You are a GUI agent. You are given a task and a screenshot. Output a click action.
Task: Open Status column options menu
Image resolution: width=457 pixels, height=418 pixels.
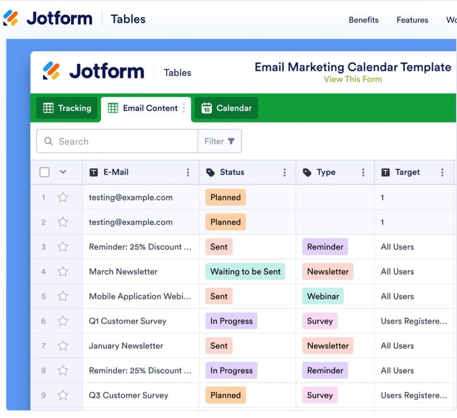[x=285, y=172]
